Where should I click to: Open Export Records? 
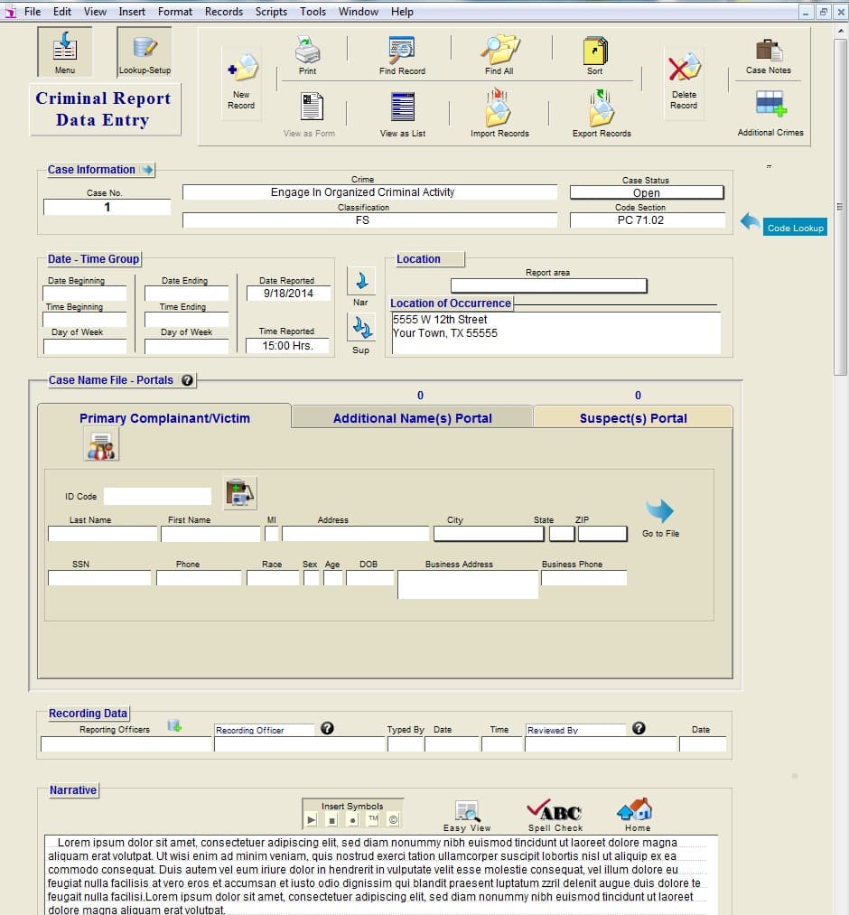(x=602, y=110)
